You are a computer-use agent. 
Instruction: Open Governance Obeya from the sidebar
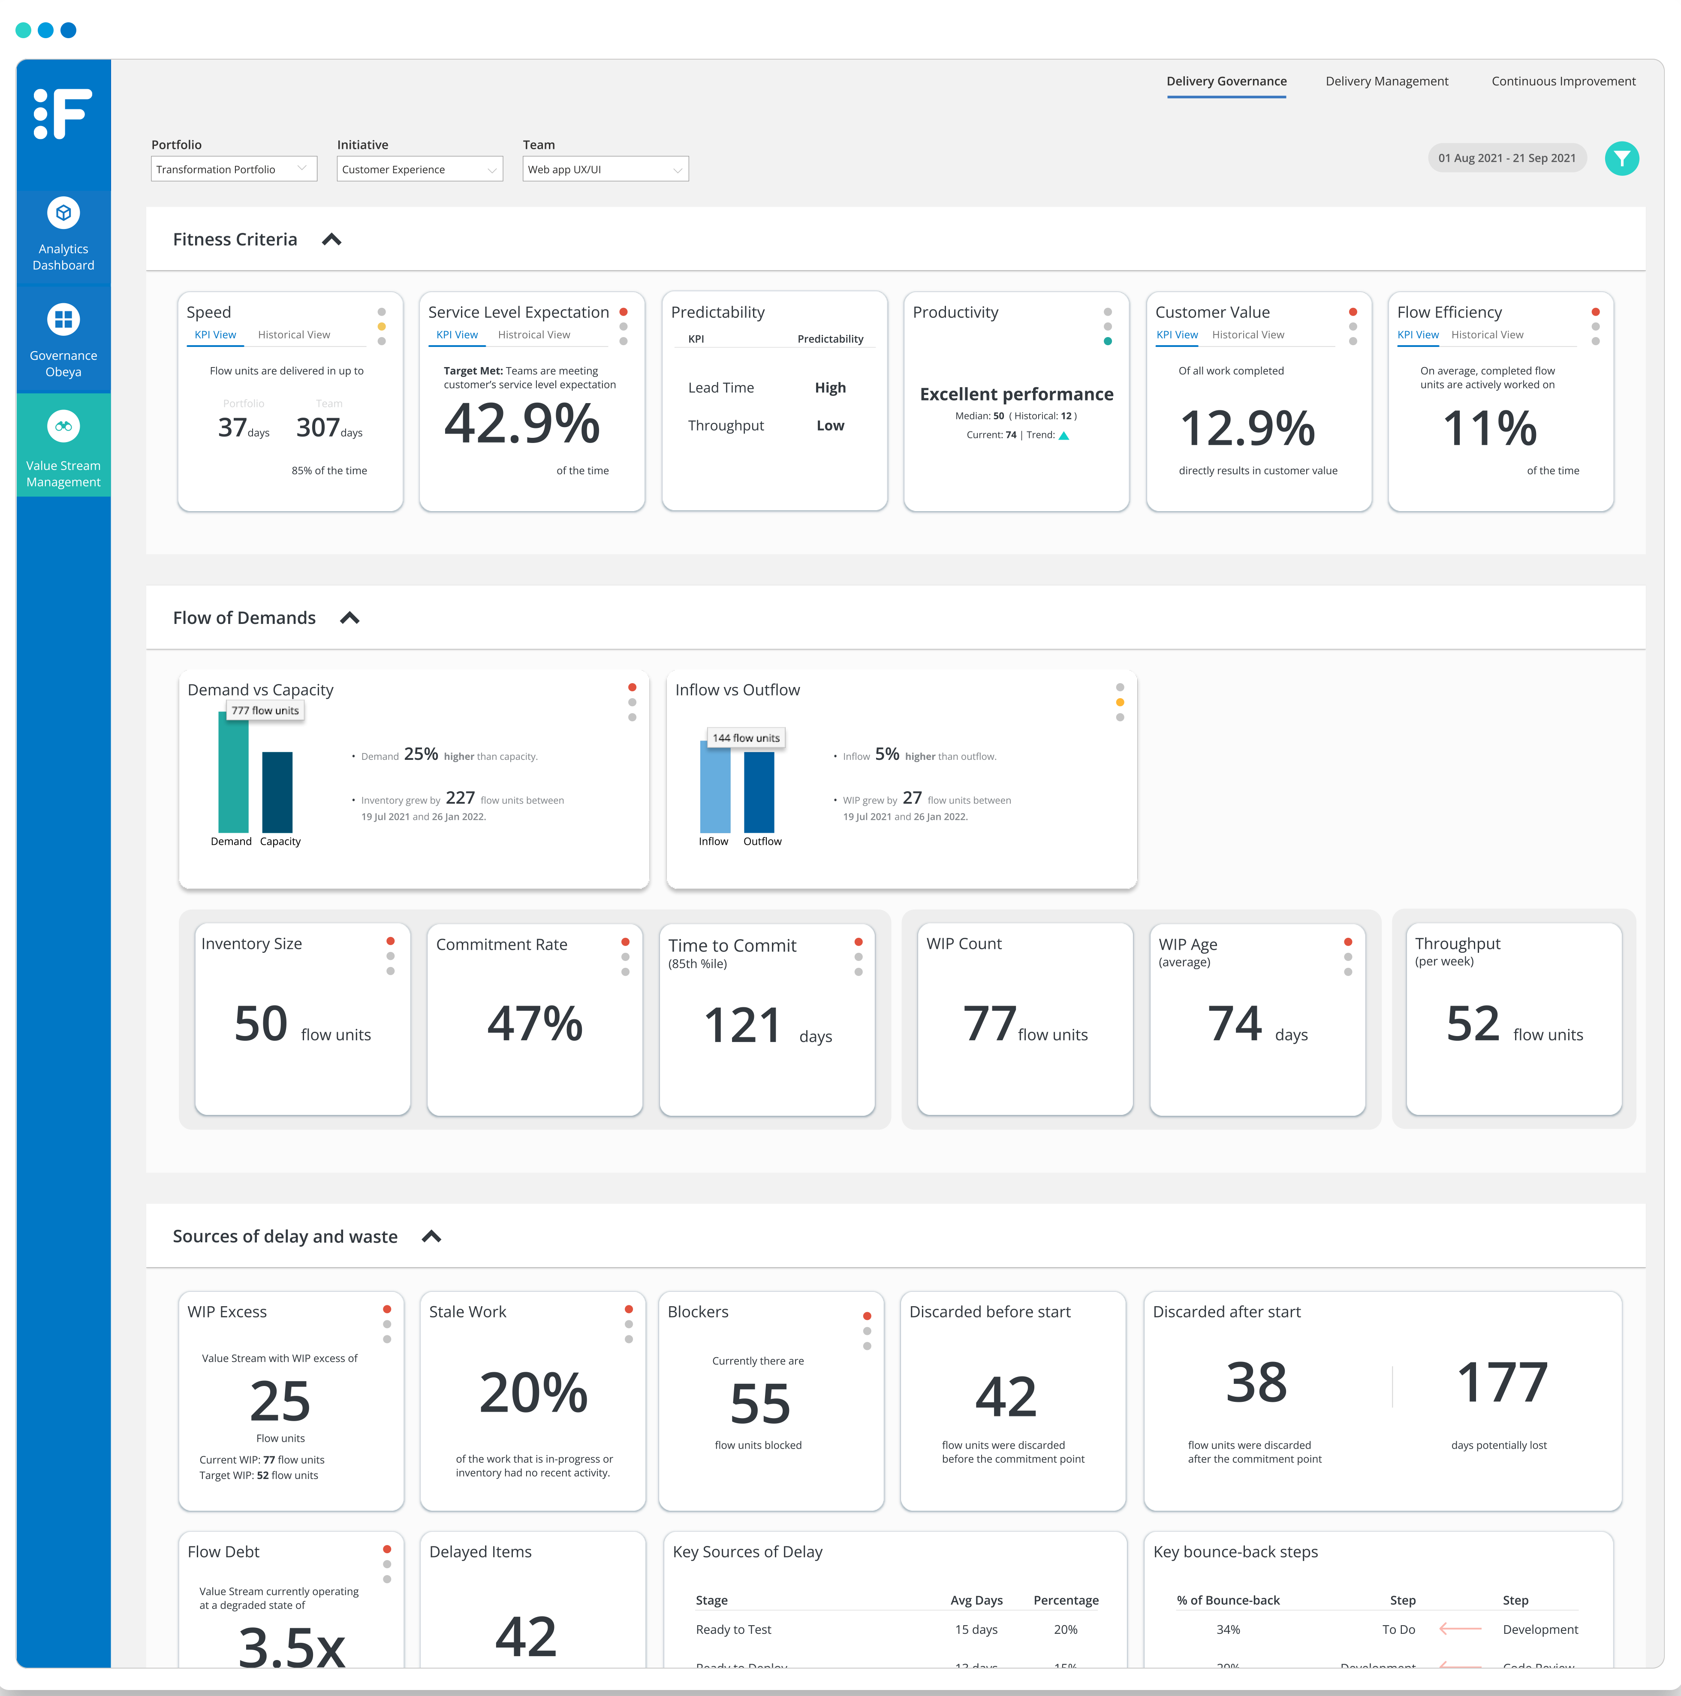pos(62,319)
